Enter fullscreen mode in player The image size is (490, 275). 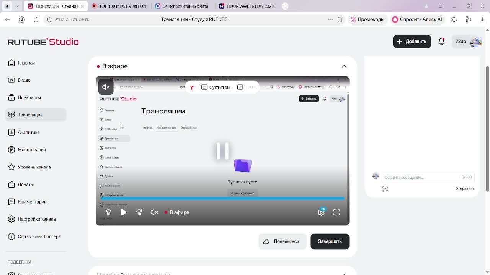pos(336,212)
